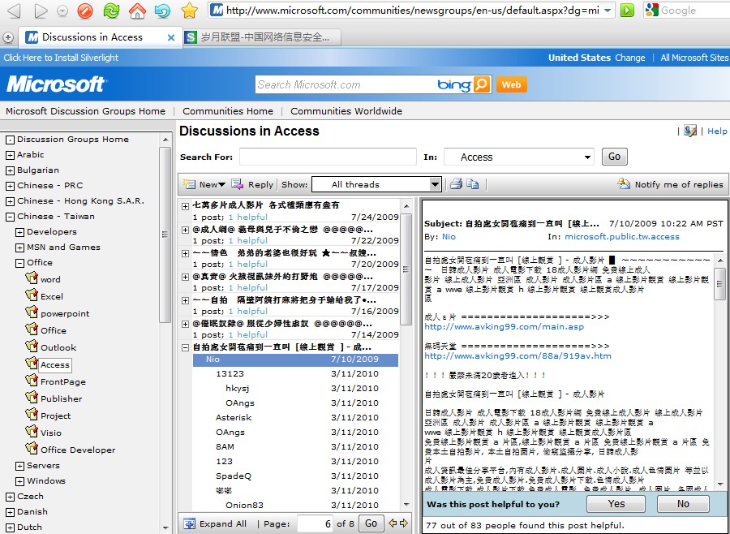Go back with the browser back arrow

click(x=14, y=11)
